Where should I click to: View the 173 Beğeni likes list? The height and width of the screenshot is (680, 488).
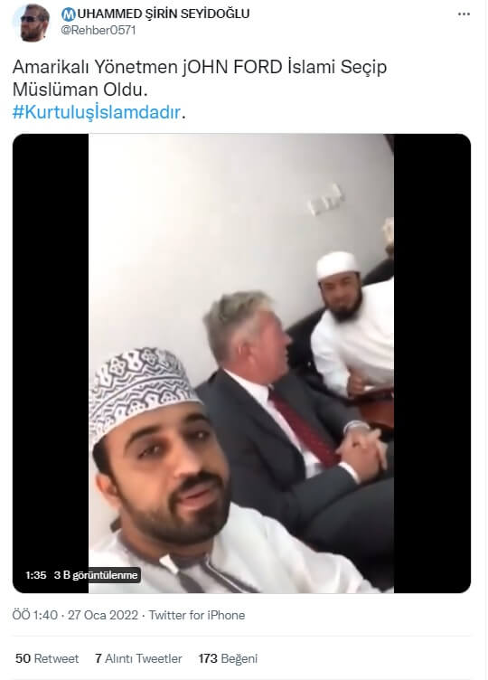(x=228, y=658)
